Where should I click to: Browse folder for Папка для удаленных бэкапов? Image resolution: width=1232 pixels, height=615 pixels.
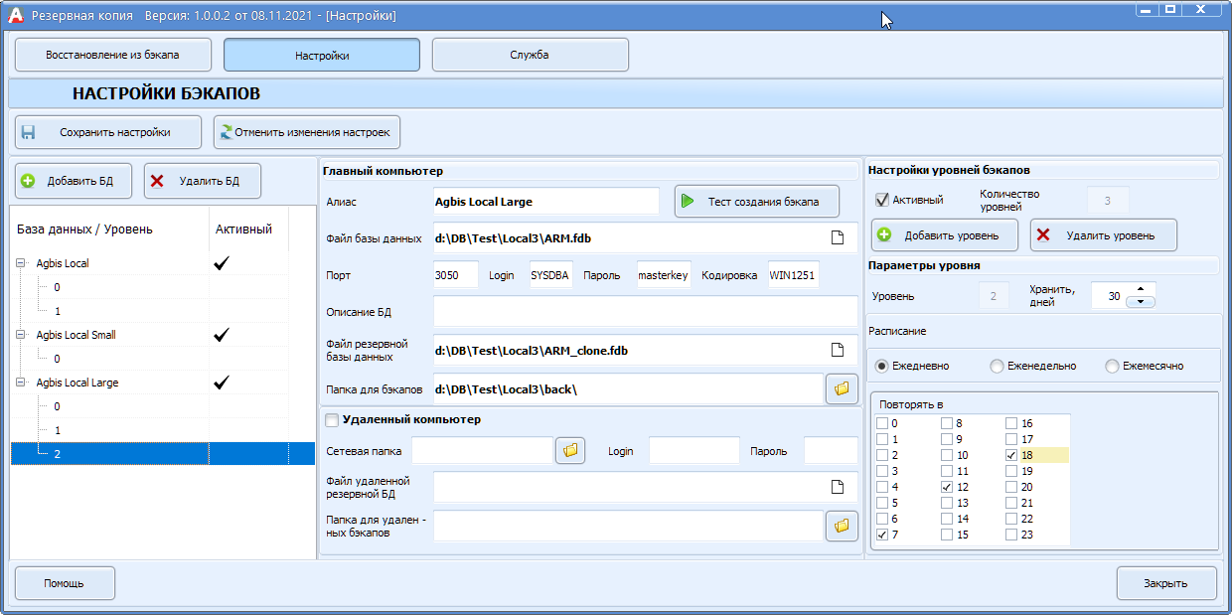[x=842, y=526]
